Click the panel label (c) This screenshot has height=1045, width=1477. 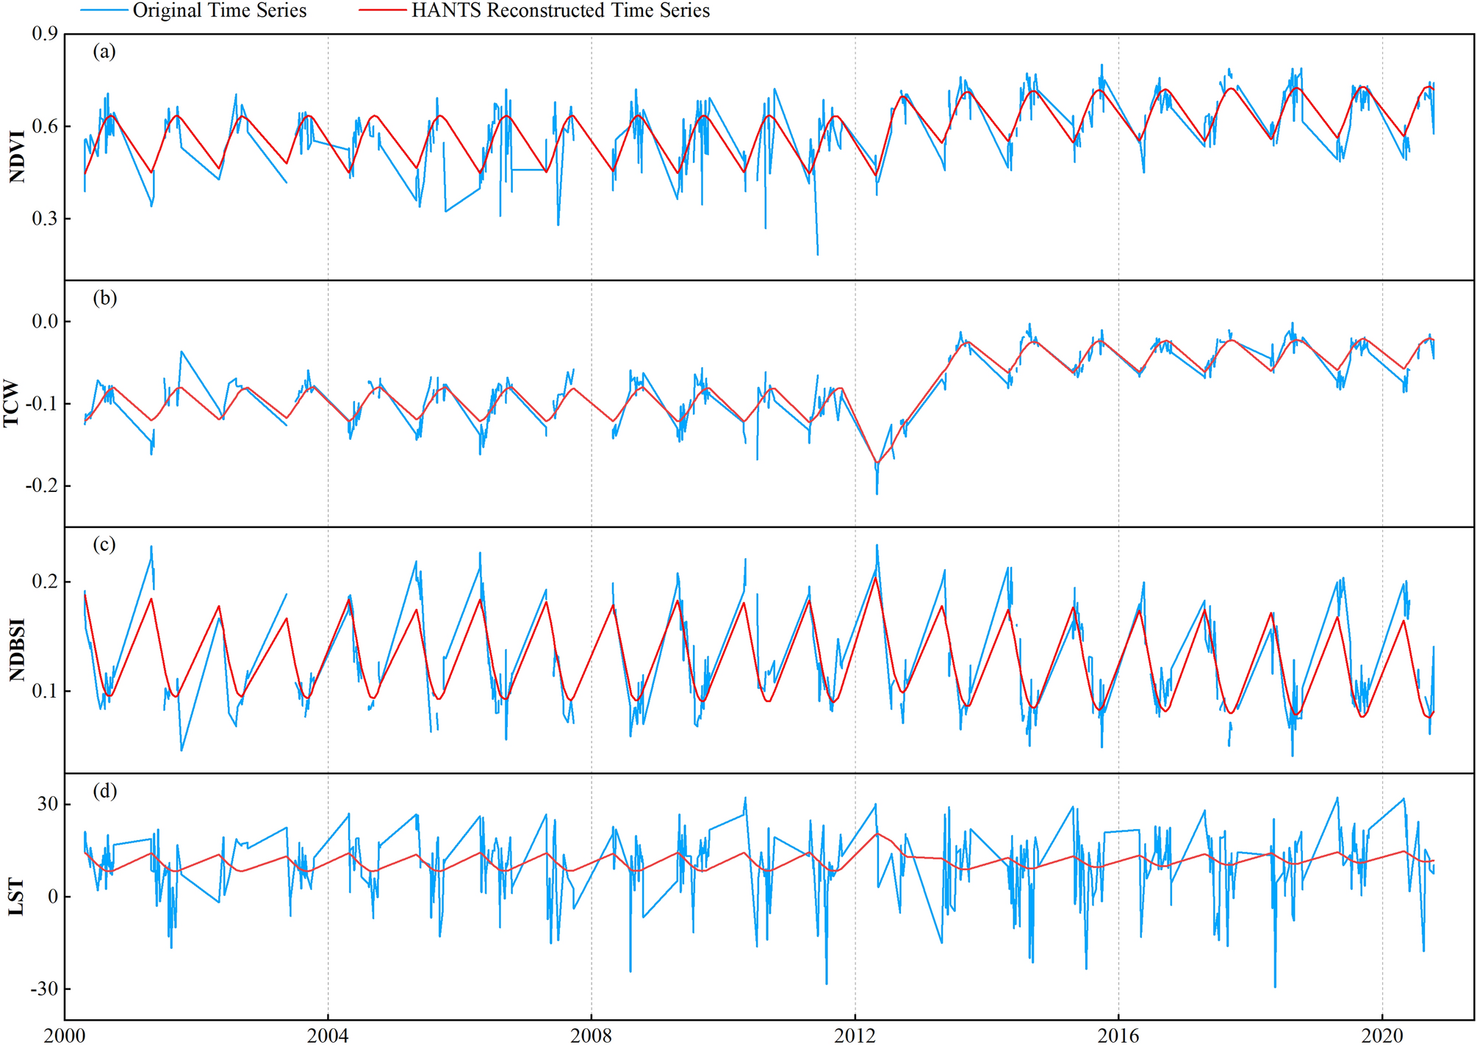pos(105,544)
